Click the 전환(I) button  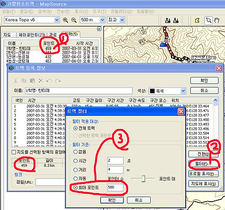coord(203,154)
